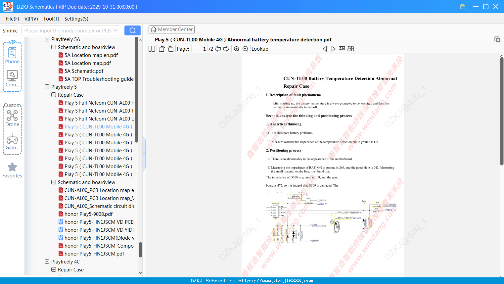Focus the Lookup text field

(295, 49)
